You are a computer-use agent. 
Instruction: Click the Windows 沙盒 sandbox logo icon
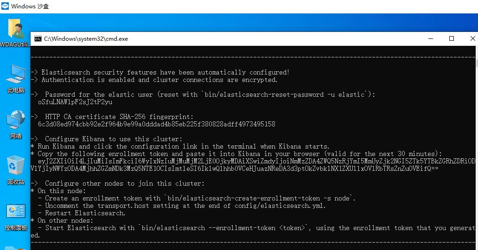point(5,6)
